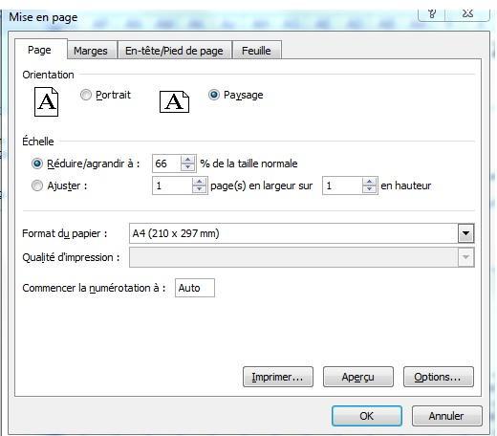Open the Format du papier dropdown
Screen dimensions: 497x436
[465, 233]
